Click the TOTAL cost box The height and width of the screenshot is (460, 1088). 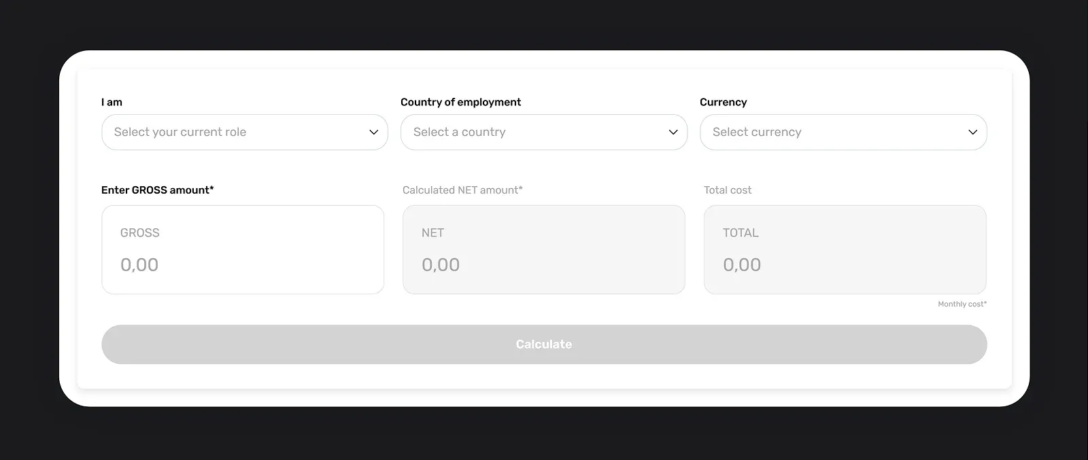pyautogui.click(x=845, y=249)
